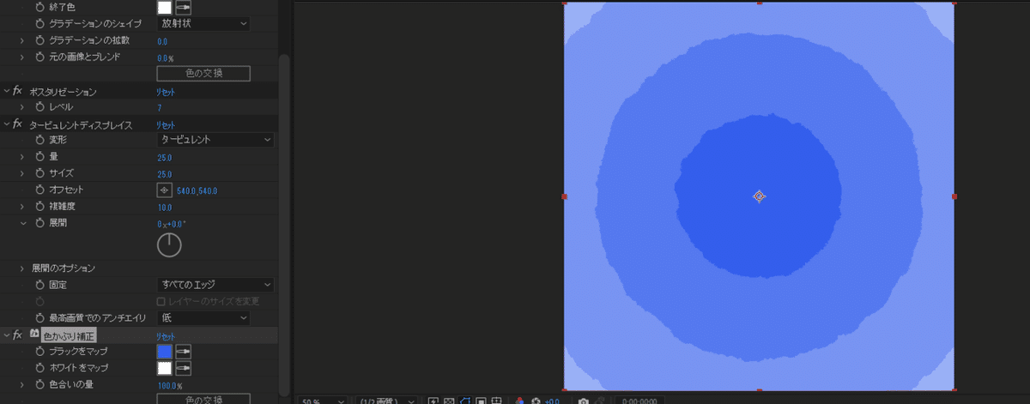Toggle region of interest button
Viewport: 1030px width, 404px height.
481,400
